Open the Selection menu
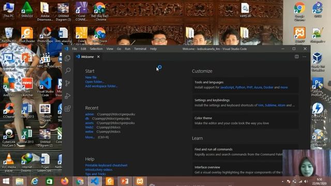331x186 pixels. pyautogui.click(x=96, y=49)
